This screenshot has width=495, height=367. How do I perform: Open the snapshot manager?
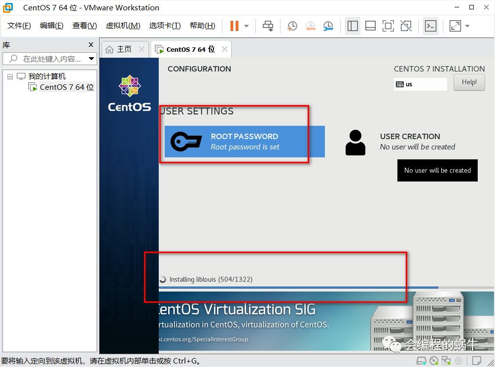[328, 26]
